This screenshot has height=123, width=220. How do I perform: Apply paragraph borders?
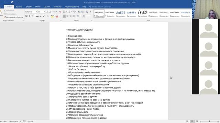[x=88, y=16]
